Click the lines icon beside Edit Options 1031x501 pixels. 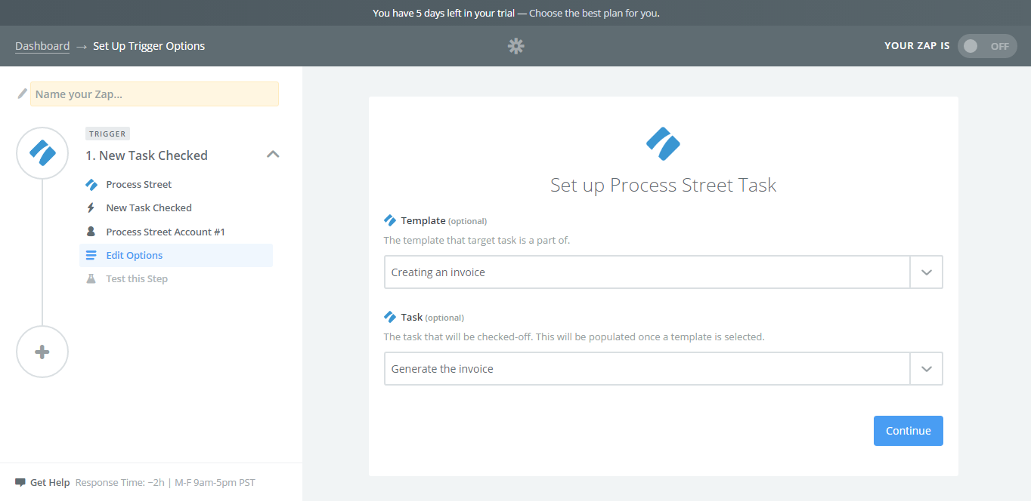click(91, 255)
